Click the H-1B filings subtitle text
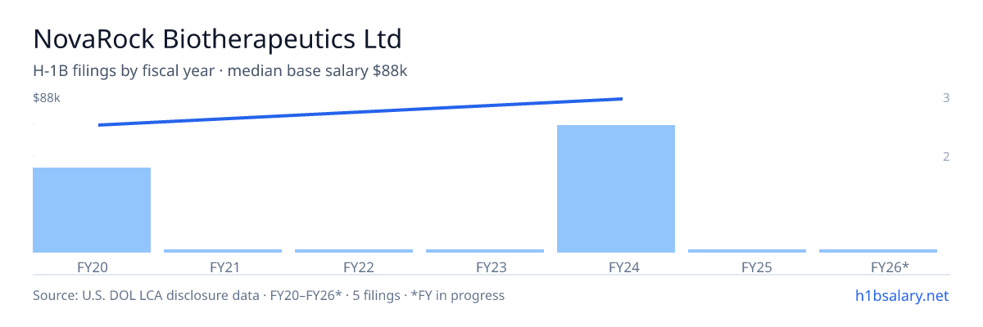The image size is (983, 327). [220, 71]
